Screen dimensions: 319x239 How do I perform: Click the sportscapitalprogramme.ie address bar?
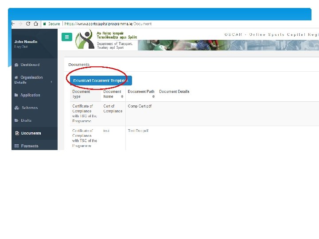coord(108,24)
